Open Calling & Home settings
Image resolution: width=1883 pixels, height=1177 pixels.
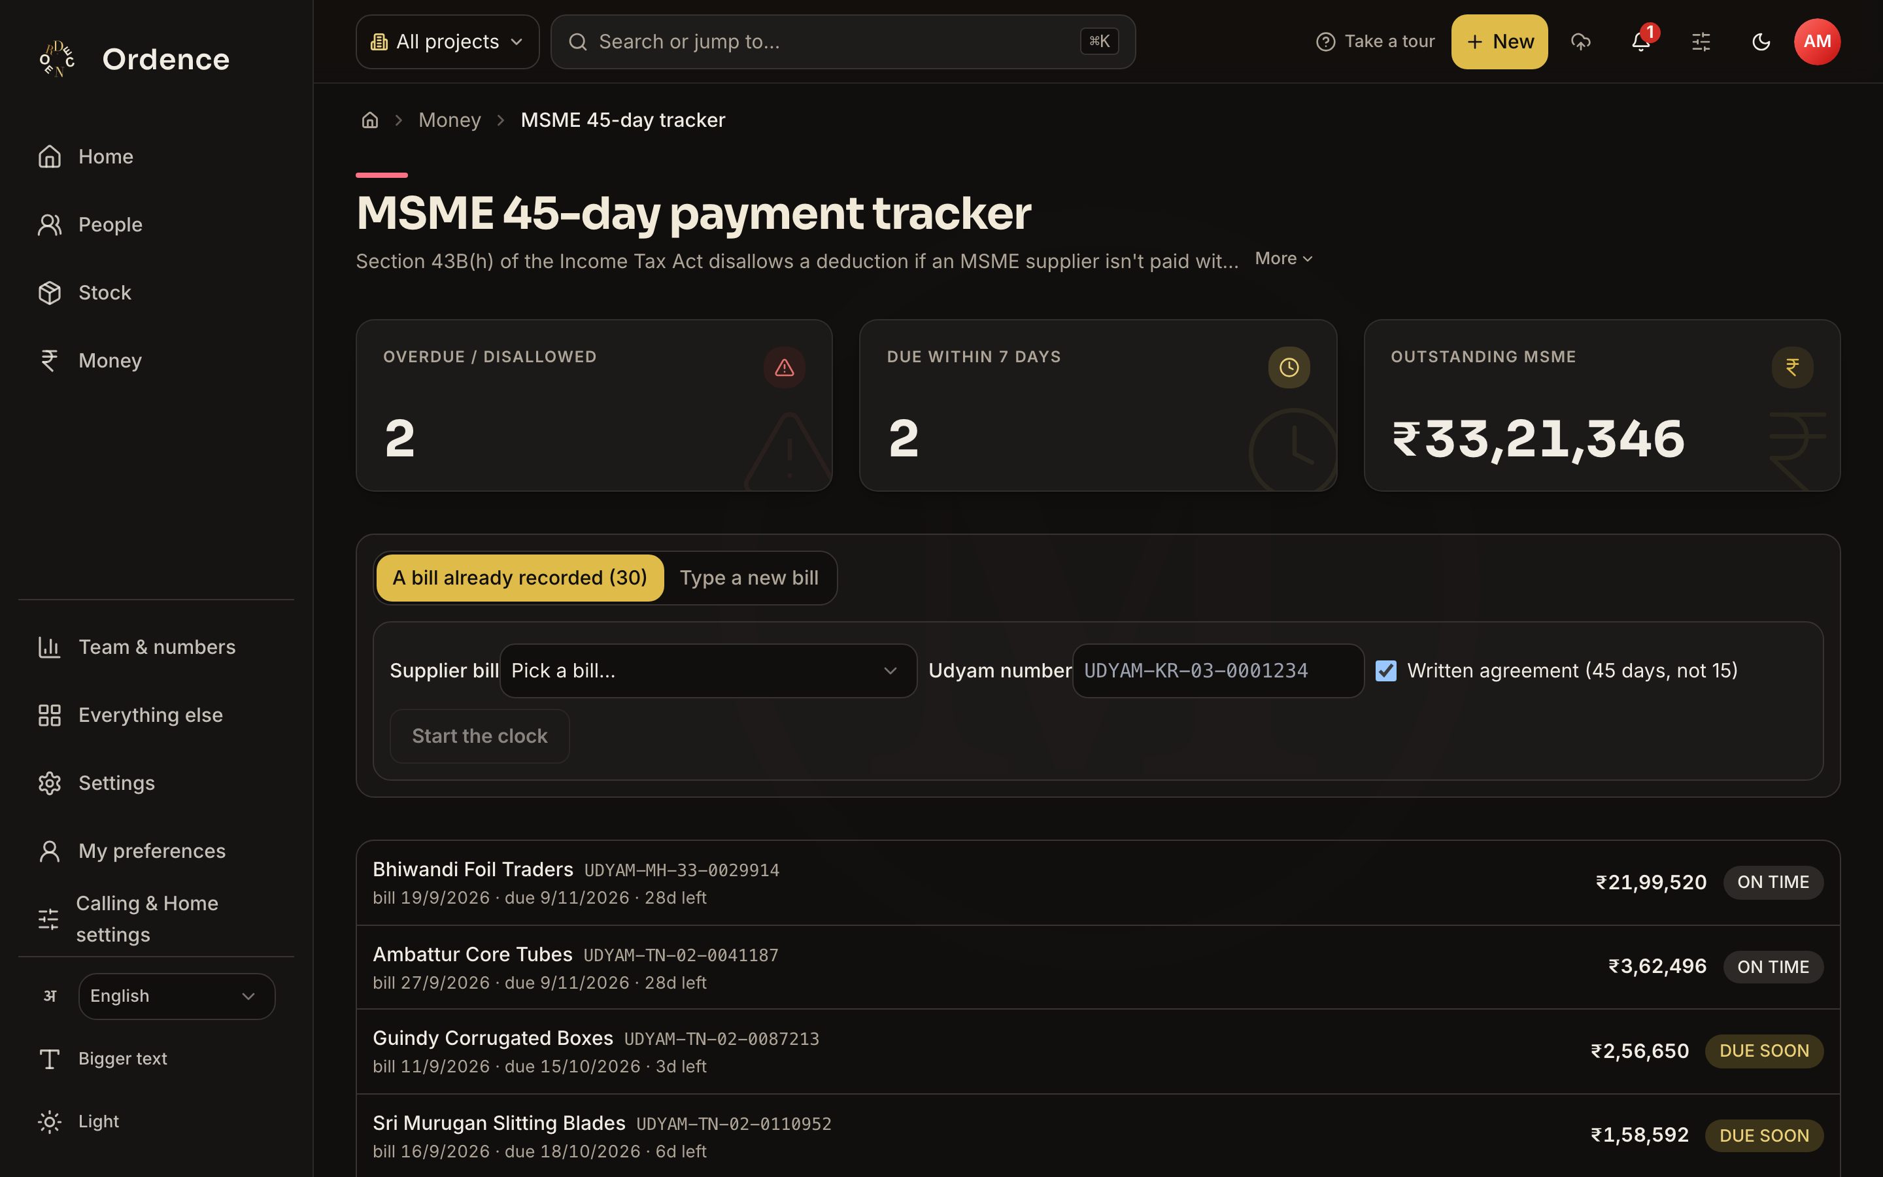point(156,919)
